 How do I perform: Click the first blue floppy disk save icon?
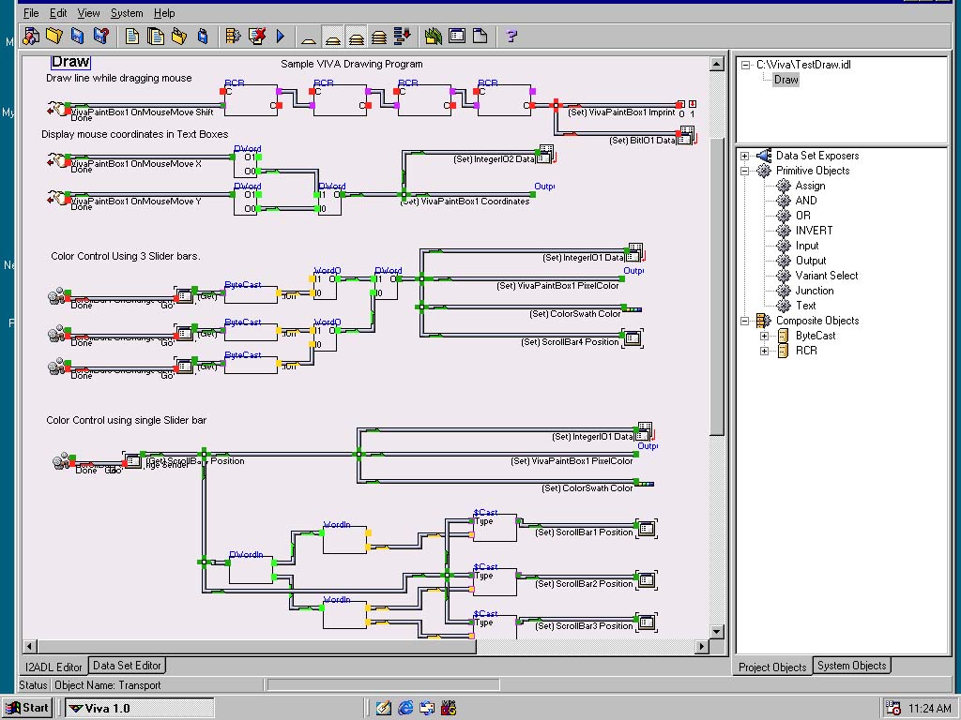pyautogui.click(x=78, y=37)
